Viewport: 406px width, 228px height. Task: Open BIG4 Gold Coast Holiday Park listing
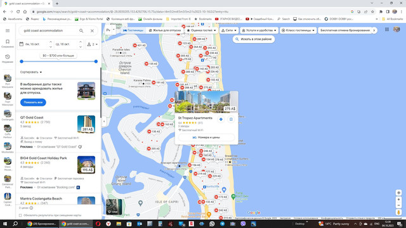point(44,158)
